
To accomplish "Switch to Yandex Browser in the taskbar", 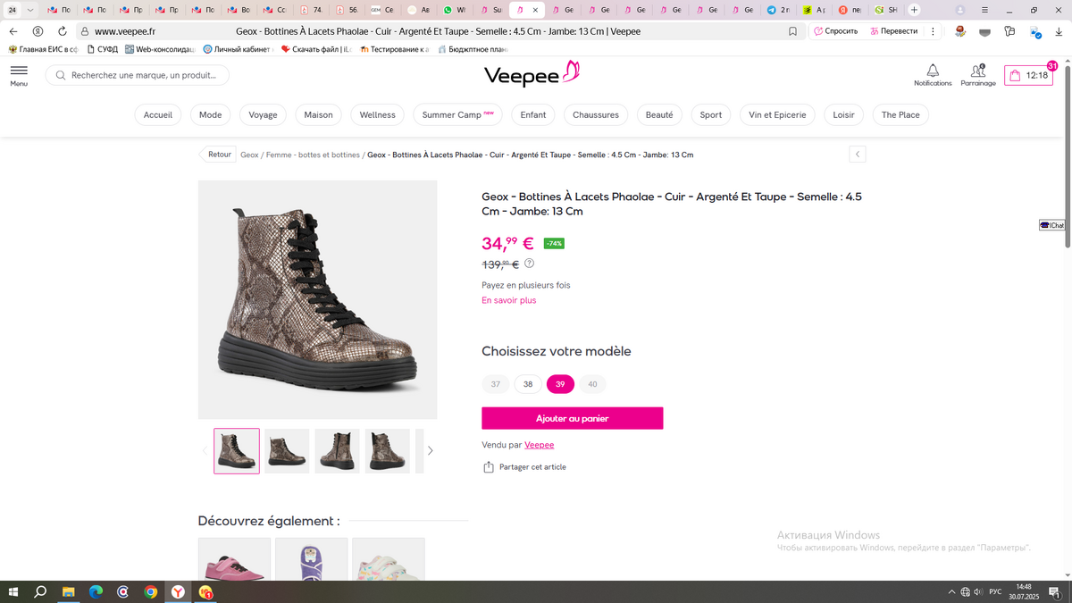I will (x=179, y=591).
